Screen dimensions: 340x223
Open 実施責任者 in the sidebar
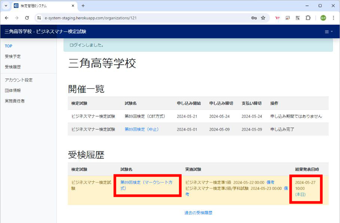[15, 101]
